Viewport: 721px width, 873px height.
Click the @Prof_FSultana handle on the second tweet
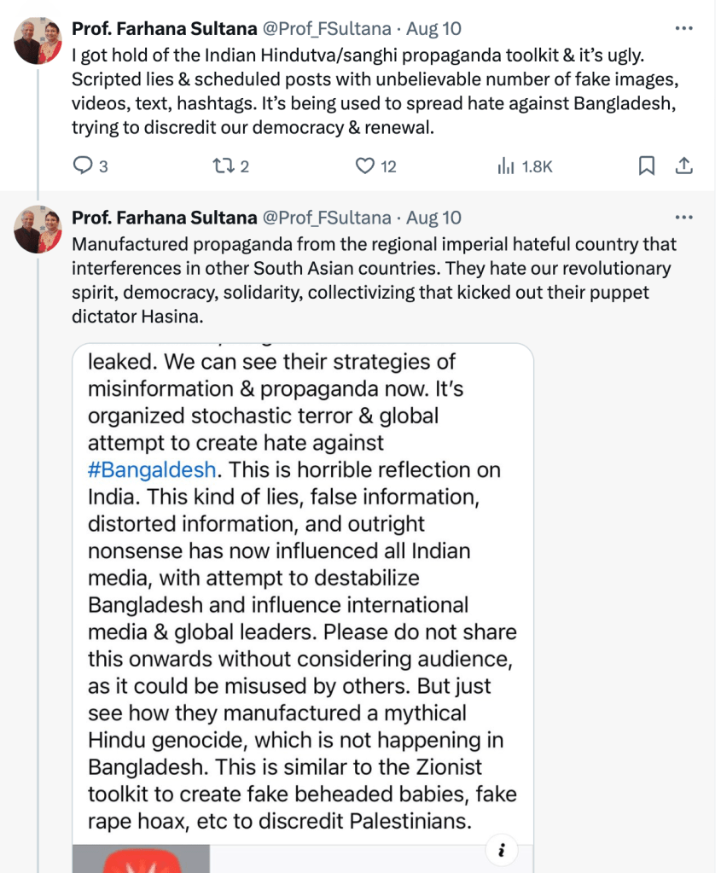point(327,218)
